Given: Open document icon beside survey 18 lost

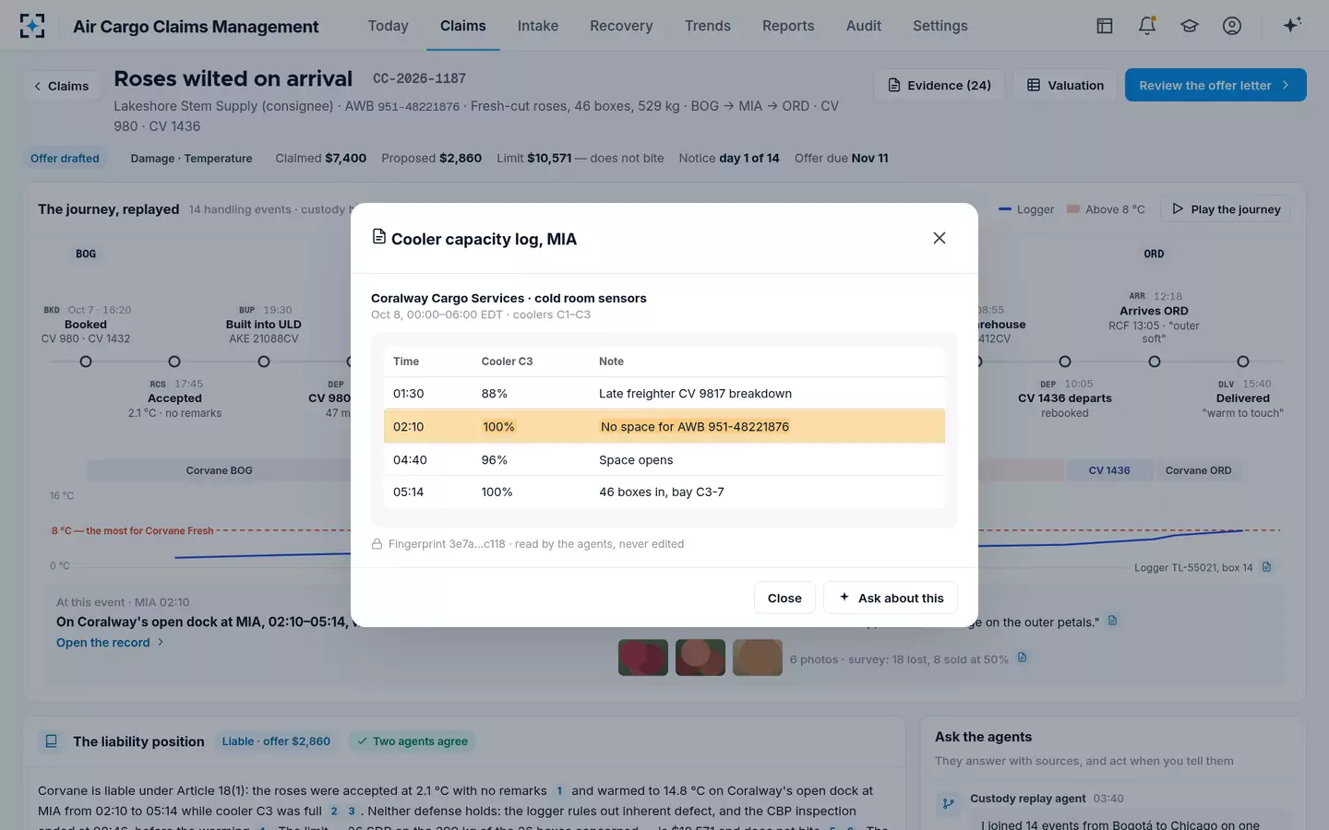Looking at the screenshot, I should pyautogui.click(x=1022, y=658).
